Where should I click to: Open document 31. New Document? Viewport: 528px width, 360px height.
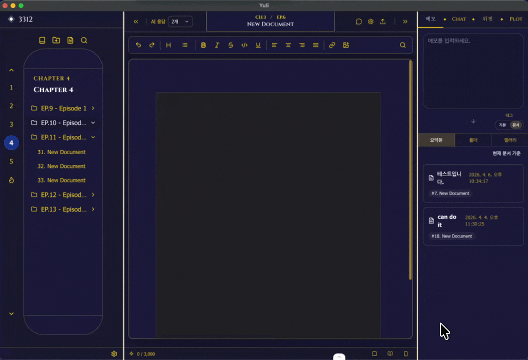(61, 152)
